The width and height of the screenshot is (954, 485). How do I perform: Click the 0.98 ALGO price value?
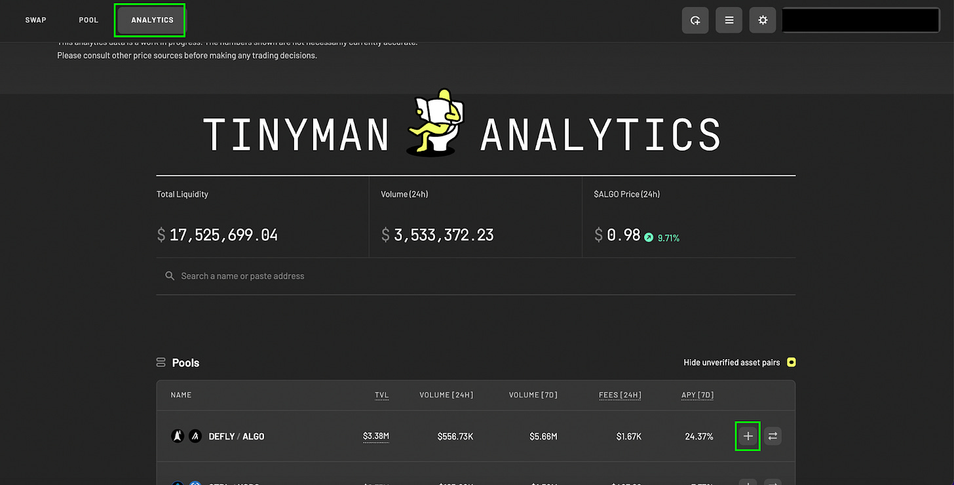[x=623, y=235]
